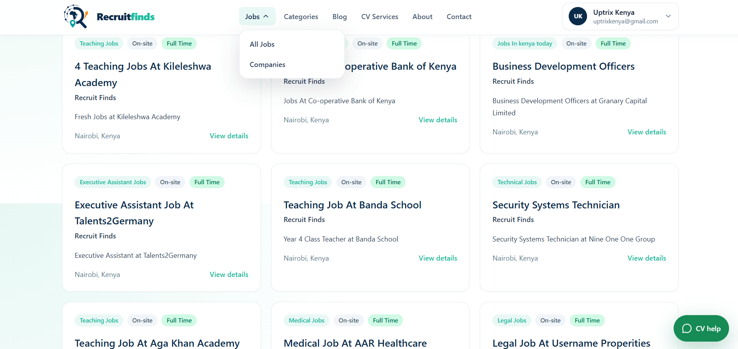738x349 pixels.
Task: Click the Technical Jobs tag
Action: point(517,182)
